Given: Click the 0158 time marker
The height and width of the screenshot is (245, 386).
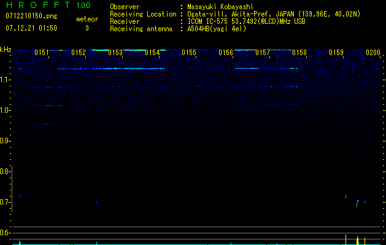Looking at the screenshot, I should point(299,53).
